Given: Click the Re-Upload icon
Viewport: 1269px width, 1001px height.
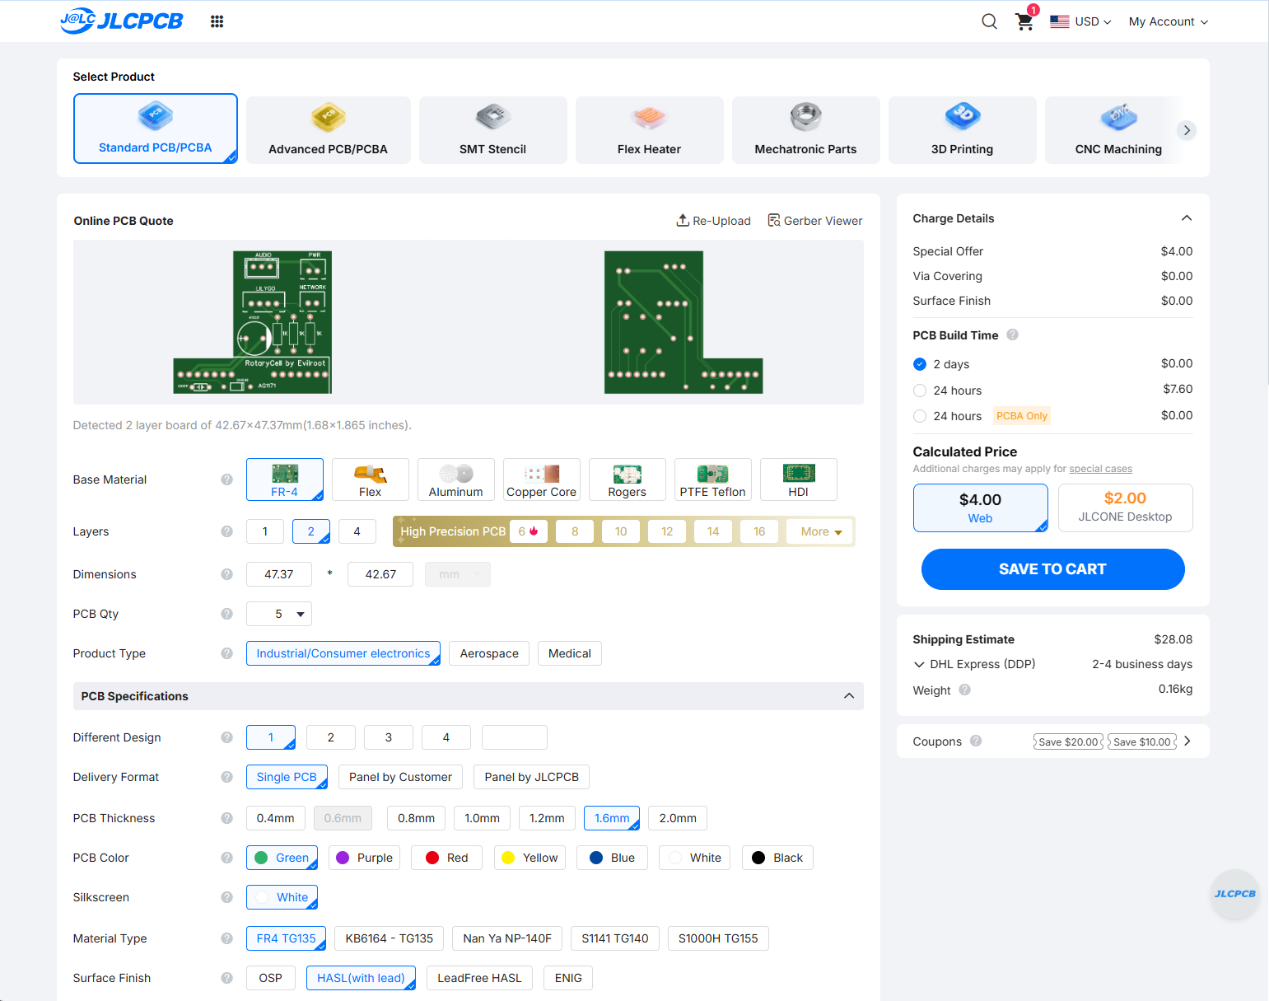Looking at the screenshot, I should (683, 220).
